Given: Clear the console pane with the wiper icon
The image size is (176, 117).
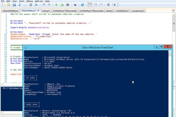Looking at the screenshot, I should click(x=36, y=5).
